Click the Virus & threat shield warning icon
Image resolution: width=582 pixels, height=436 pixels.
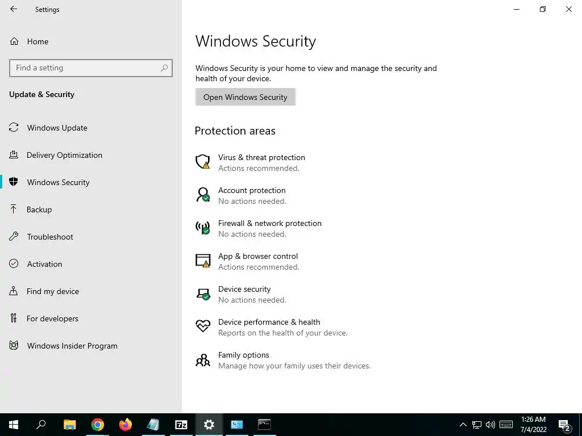(203, 162)
